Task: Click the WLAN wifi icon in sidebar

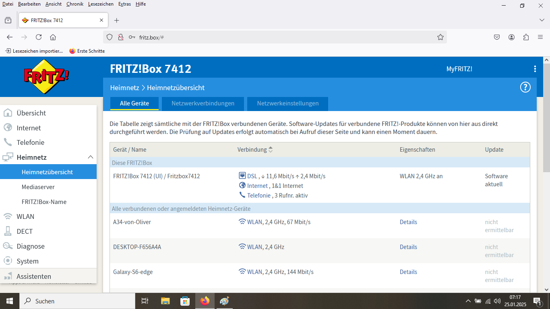Action: (x=8, y=216)
